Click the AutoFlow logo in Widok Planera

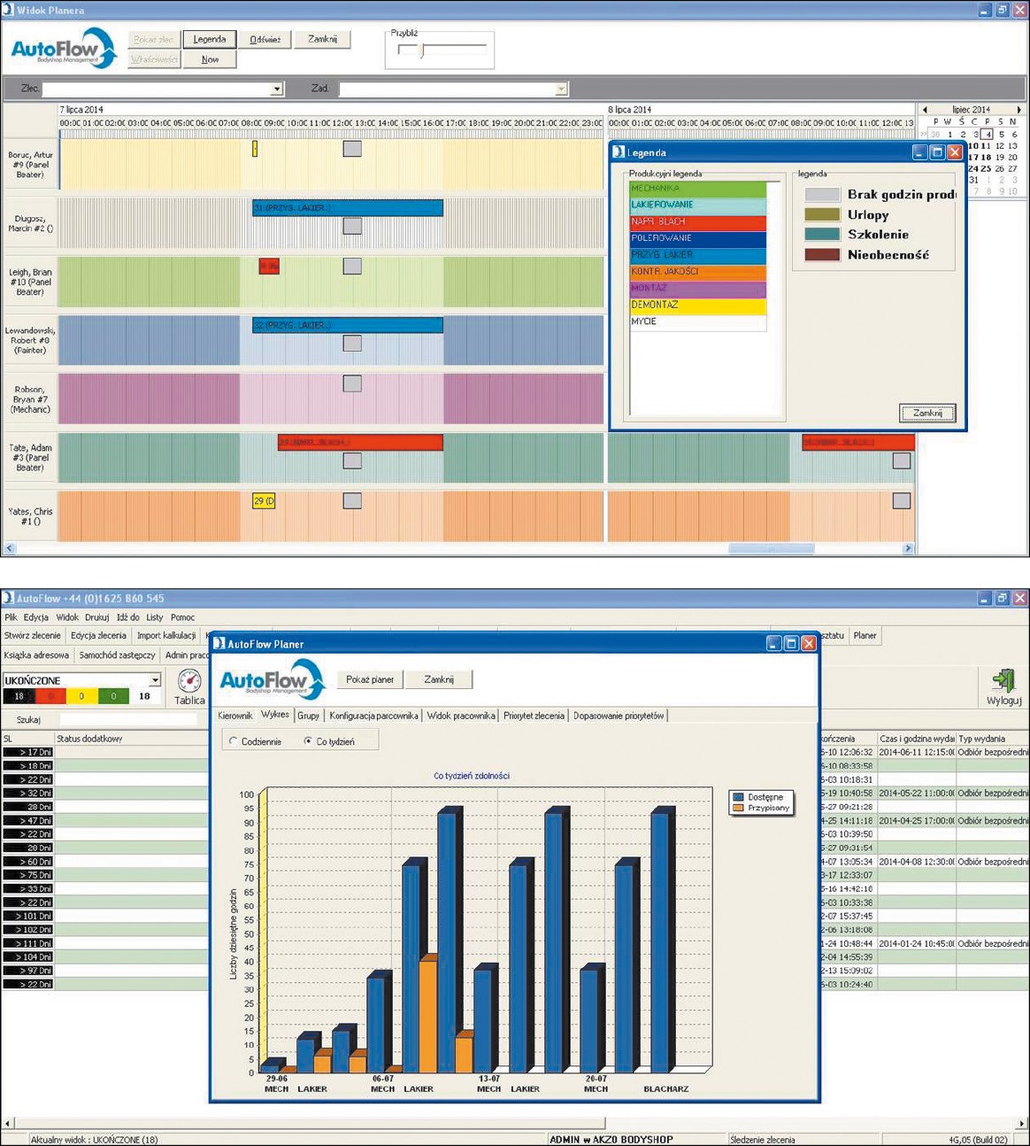tap(63, 48)
